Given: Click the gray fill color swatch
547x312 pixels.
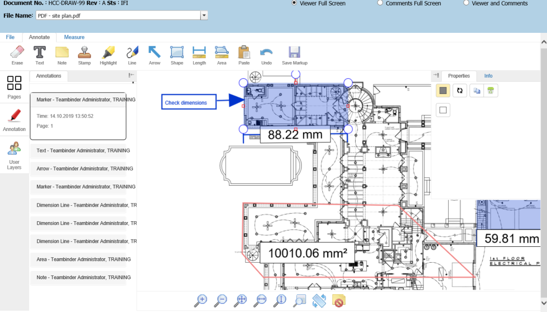Looking at the screenshot, I should tap(443, 90).
